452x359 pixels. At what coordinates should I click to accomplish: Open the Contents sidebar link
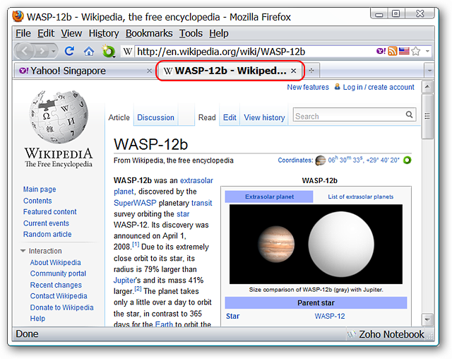pyautogui.click(x=37, y=201)
